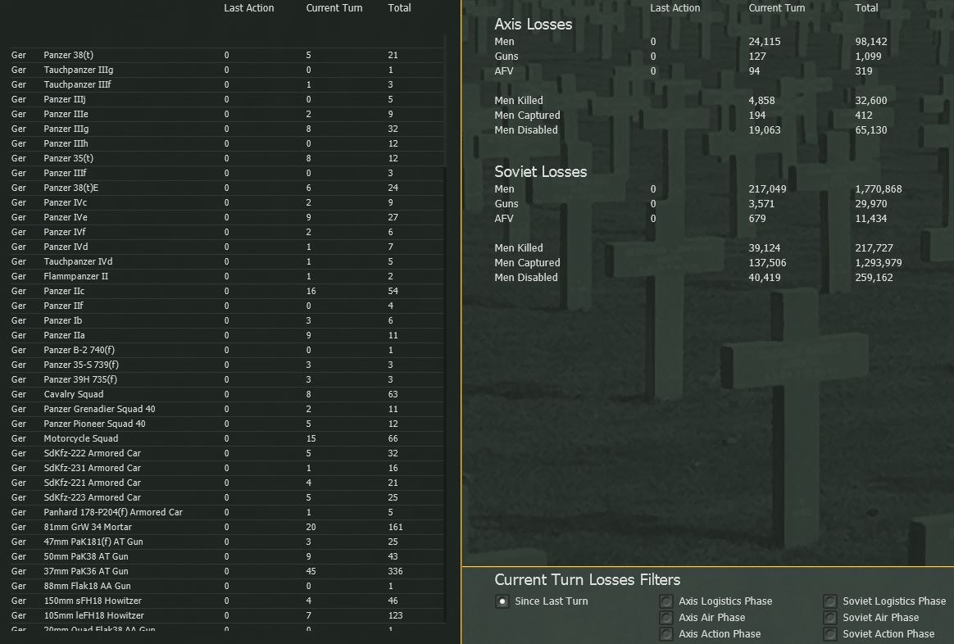The image size is (954, 644).
Task: Click the Panzer IIf row name
Action: tap(63, 306)
